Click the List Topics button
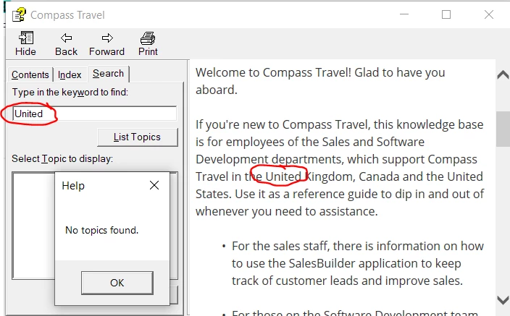 tap(137, 137)
